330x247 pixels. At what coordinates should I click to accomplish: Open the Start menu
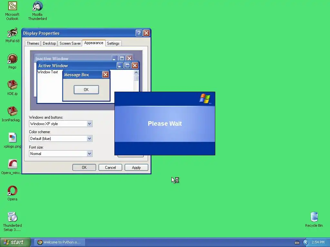click(15, 242)
